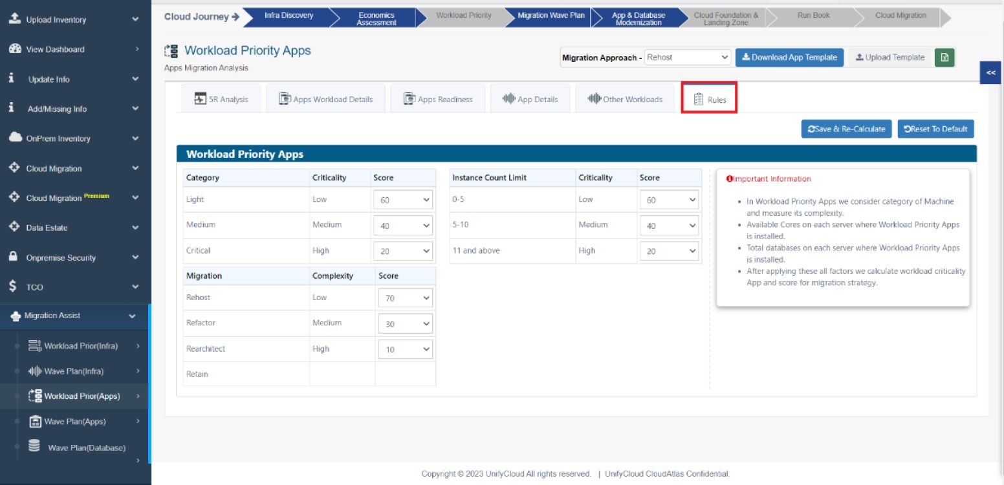Switch to the Other Workloads tab

pyautogui.click(x=625, y=99)
